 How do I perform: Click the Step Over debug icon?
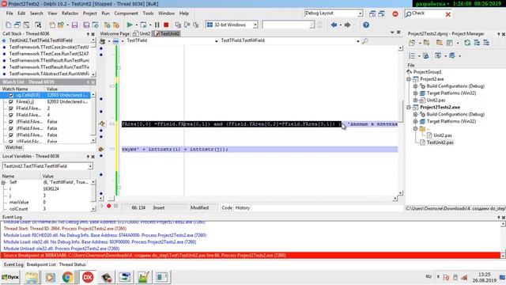187,25
